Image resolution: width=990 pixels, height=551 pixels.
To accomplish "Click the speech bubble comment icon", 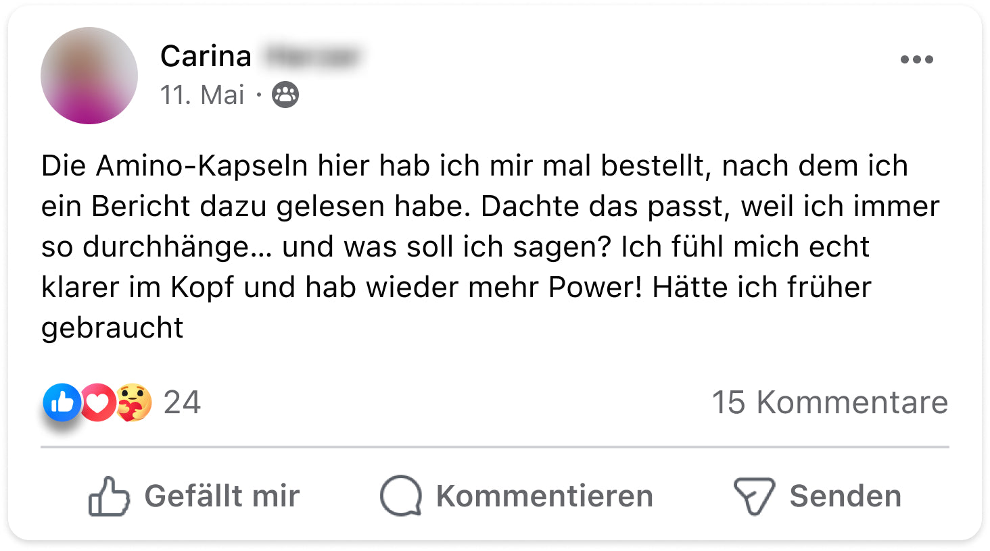I will tap(400, 496).
